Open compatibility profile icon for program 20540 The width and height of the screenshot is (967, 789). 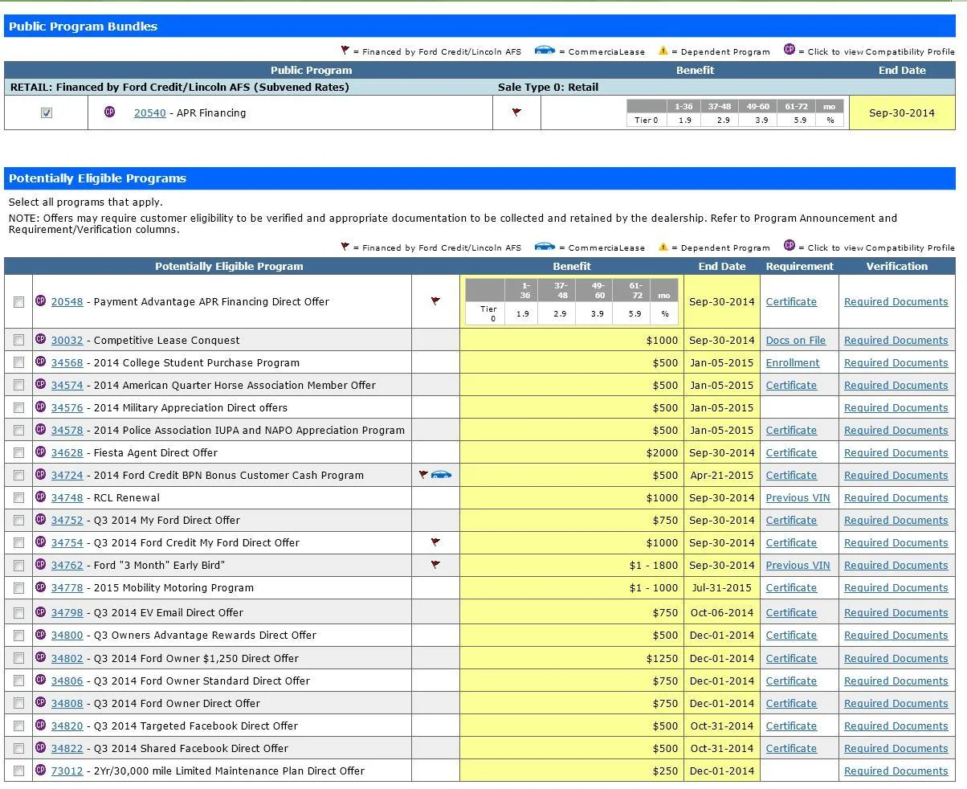(x=109, y=112)
